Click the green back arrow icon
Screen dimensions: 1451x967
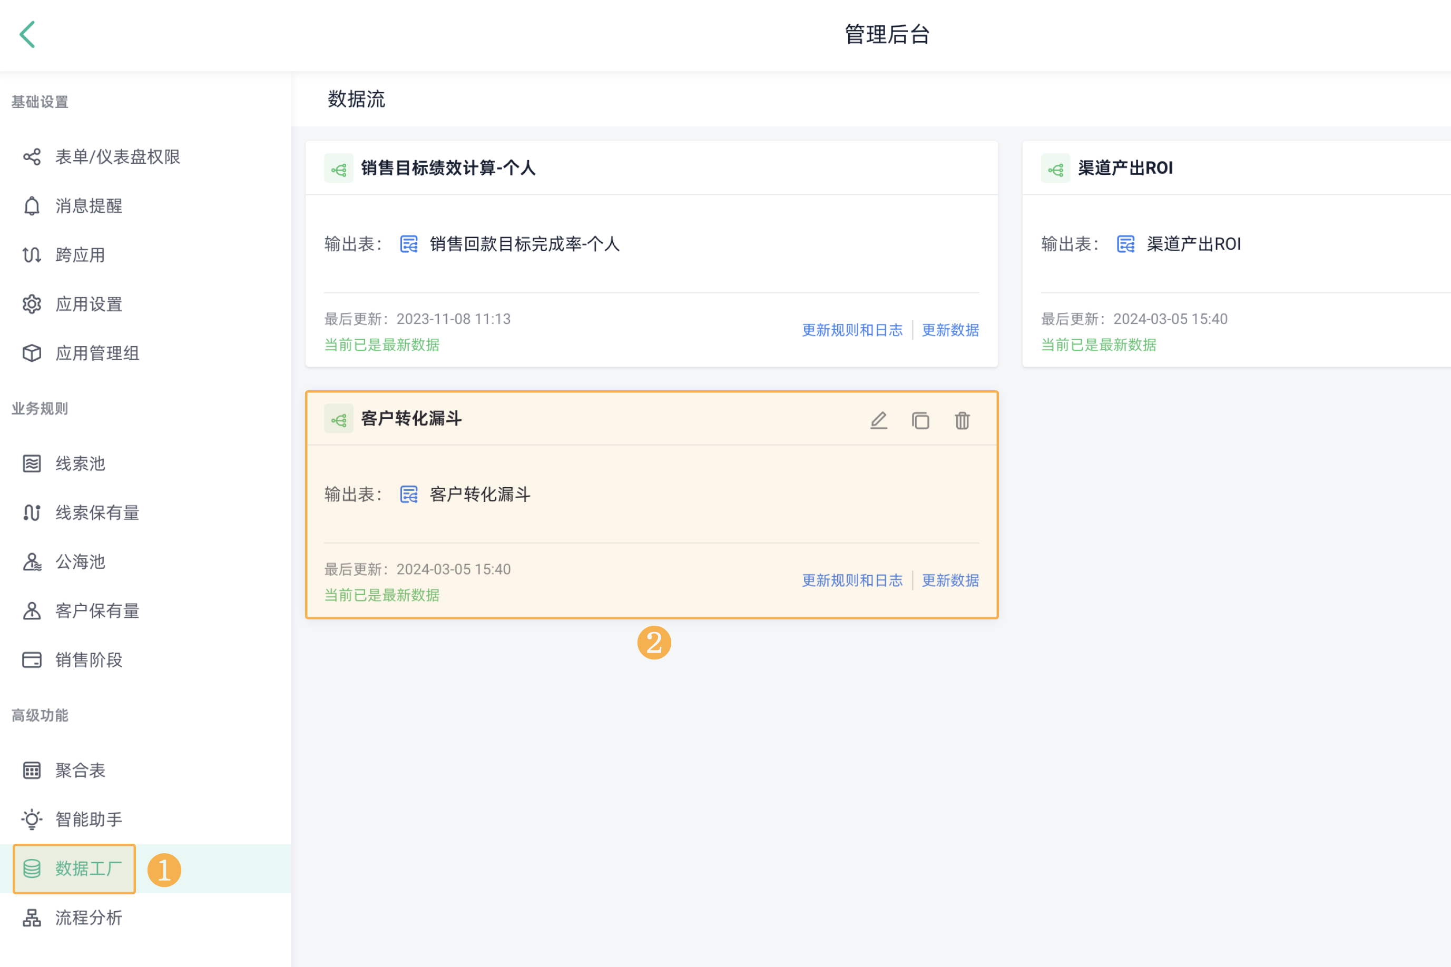27,35
